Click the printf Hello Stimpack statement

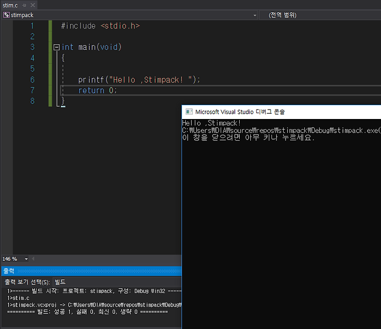[139, 80]
